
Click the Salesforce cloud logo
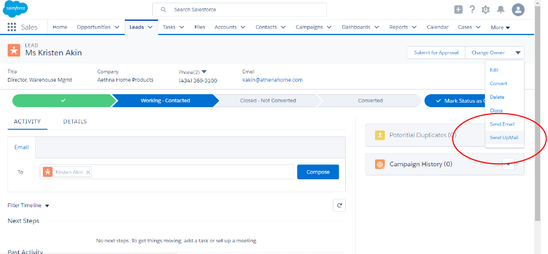point(16,8)
